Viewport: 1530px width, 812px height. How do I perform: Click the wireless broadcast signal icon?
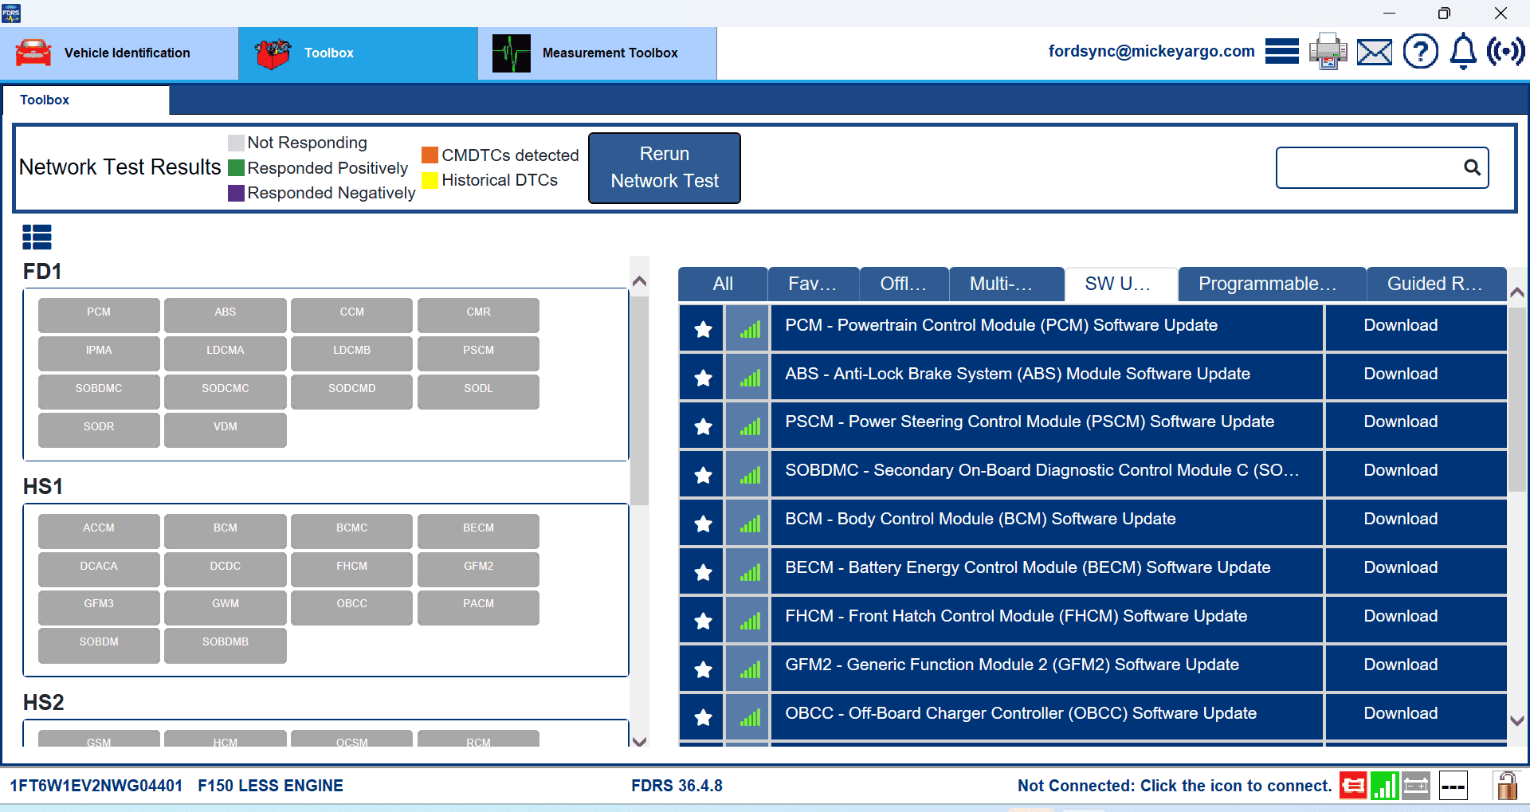(x=1505, y=52)
